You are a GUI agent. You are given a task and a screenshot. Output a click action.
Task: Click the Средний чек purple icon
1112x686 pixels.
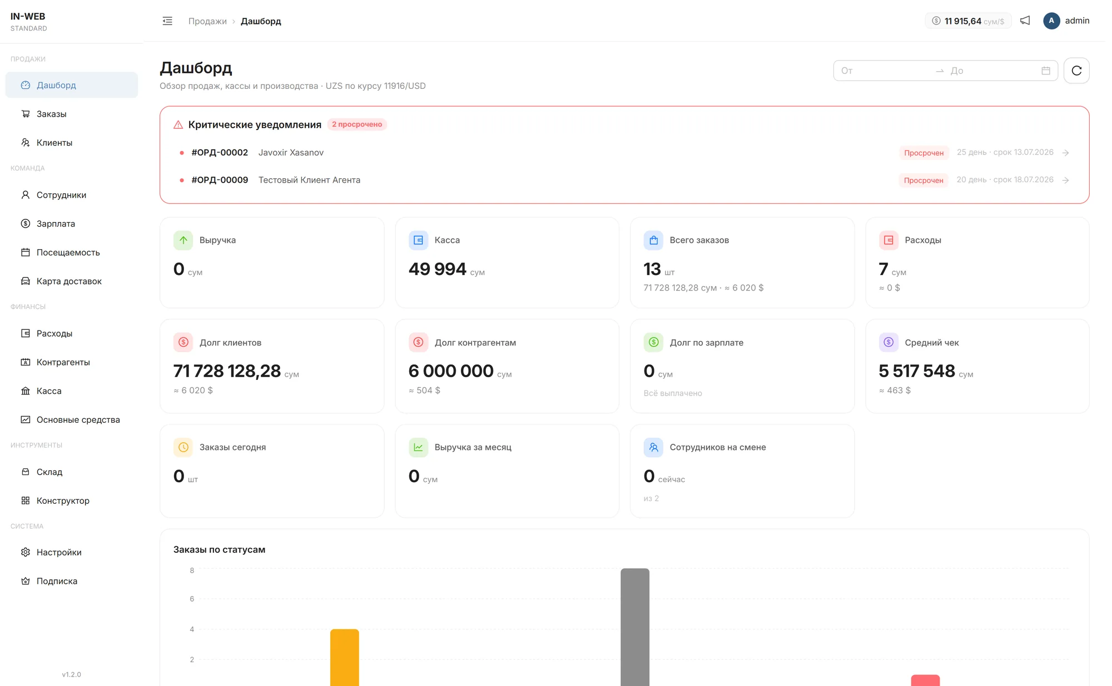pyautogui.click(x=888, y=342)
